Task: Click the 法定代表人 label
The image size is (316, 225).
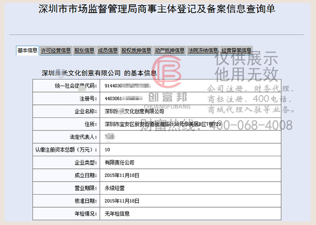Action: coord(83,137)
